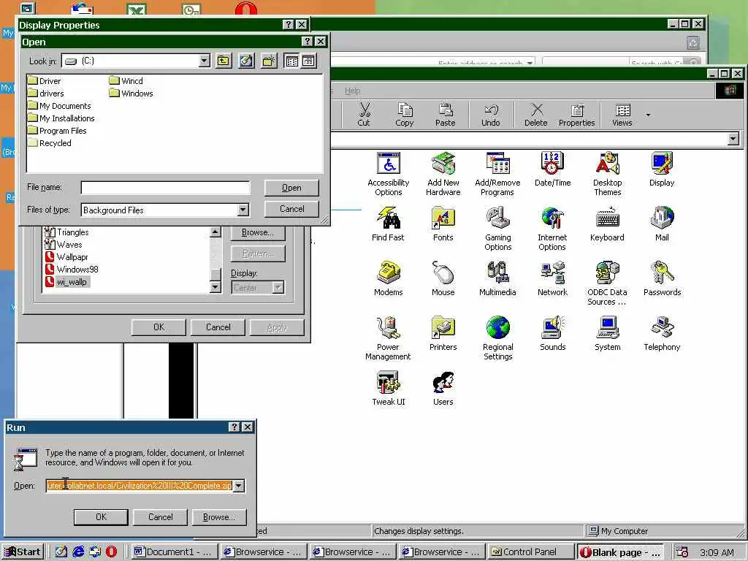Screen dimensions: 748x561
Task: Open the Network applet
Action: pos(552,279)
